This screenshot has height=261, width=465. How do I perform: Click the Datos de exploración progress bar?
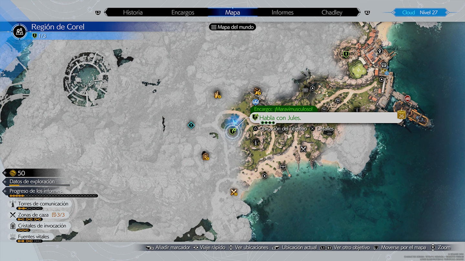pos(39,186)
